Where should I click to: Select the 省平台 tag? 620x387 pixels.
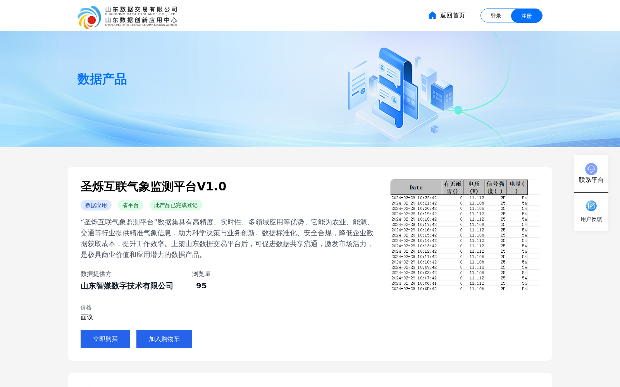pyautogui.click(x=131, y=205)
